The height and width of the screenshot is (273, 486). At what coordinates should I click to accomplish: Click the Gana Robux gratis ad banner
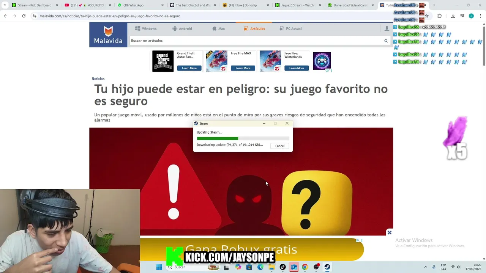click(x=252, y=249)
